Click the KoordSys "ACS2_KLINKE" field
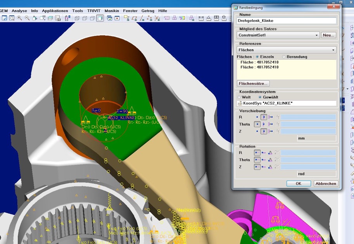The image size is (354, 244). tap(287, 103)
